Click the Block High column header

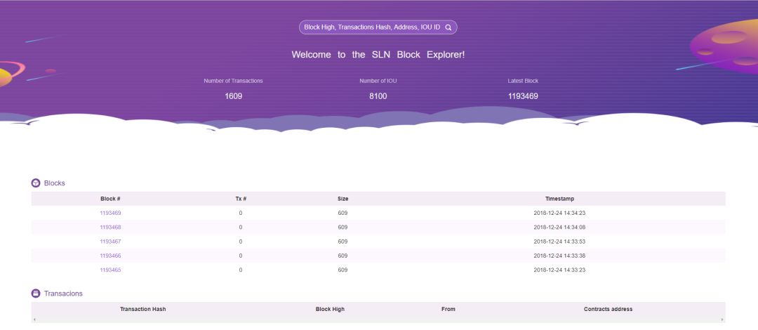click(x=330, y=309)
